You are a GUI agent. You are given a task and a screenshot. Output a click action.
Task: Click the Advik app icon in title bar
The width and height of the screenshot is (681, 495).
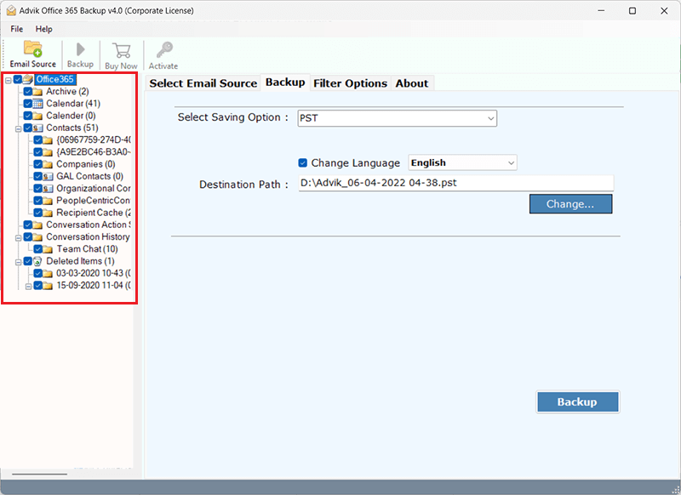(x=11, y=10)
